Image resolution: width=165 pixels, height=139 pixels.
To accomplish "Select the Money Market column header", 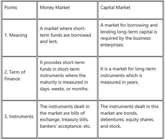I will pyautogui.click(x=67, y=10).
